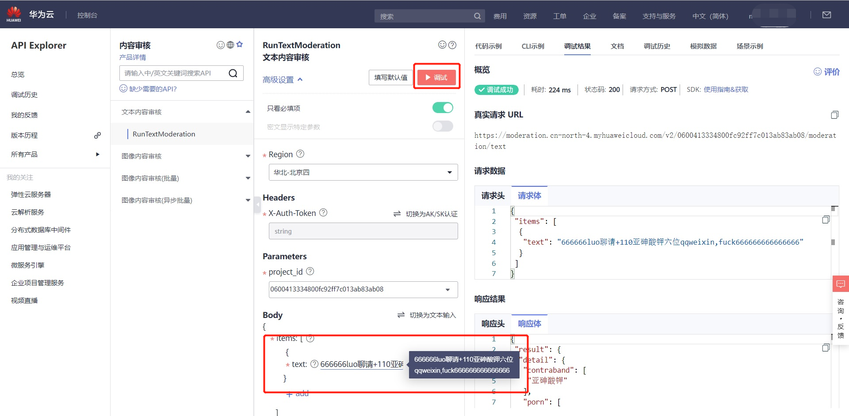849x416 pixels.
Task: Switch to the 模拟数据 tab
Action: [x=703, y=46]
